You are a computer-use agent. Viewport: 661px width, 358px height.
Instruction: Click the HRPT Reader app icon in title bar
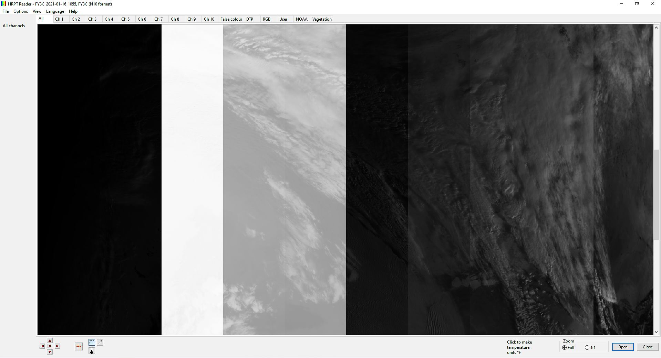tap(3, 4)
